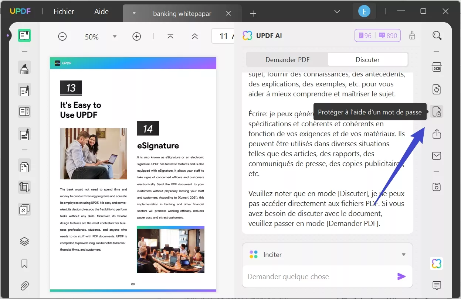Open the Attachments paperclip panel
This screenshot has width=461, height=299.
click(24, 286)
